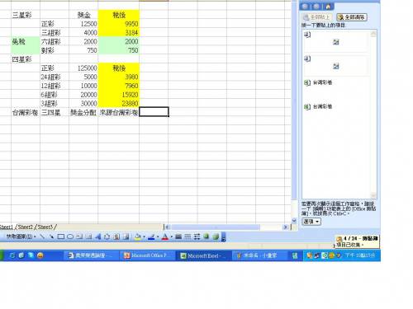The image size is (413, 309).
Task: Expand the 快取圖案 AutoShapes menu
Action: click(21, 236)
